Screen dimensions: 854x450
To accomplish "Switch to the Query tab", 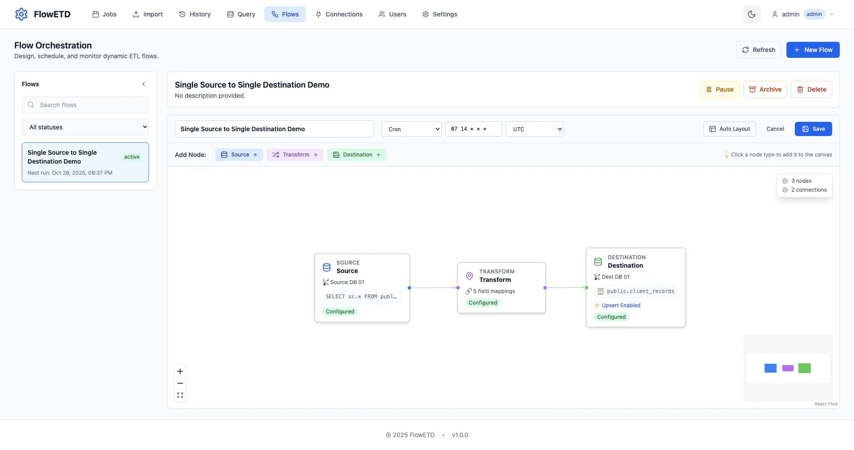I will pyautogui.click(x=241, y=14).
